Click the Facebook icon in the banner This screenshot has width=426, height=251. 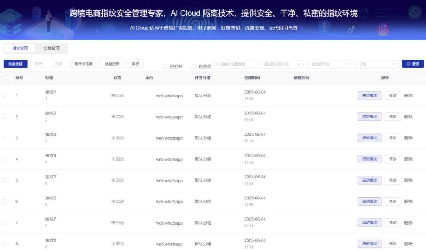point(324,27)
